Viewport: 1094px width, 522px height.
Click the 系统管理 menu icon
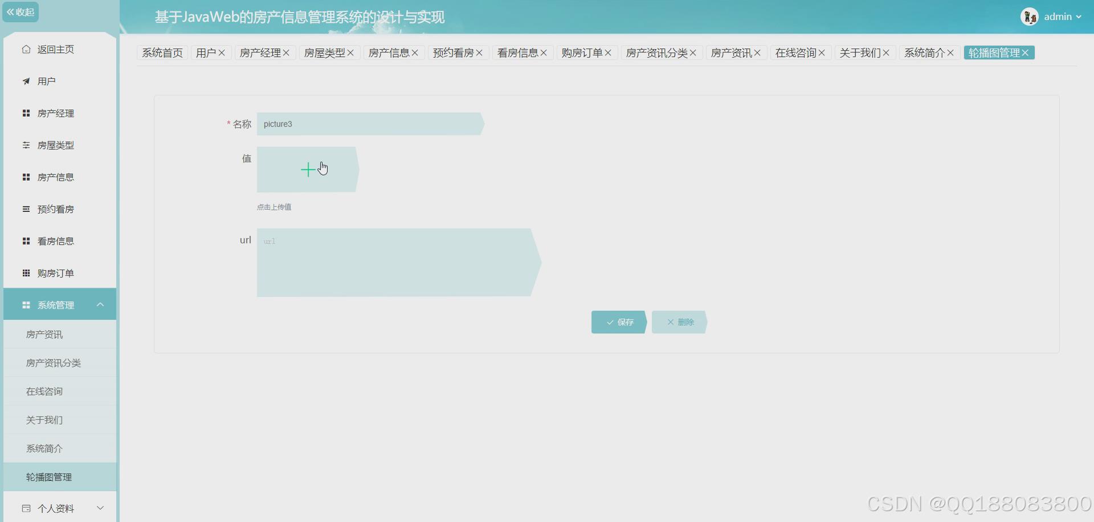coord(26,304)
